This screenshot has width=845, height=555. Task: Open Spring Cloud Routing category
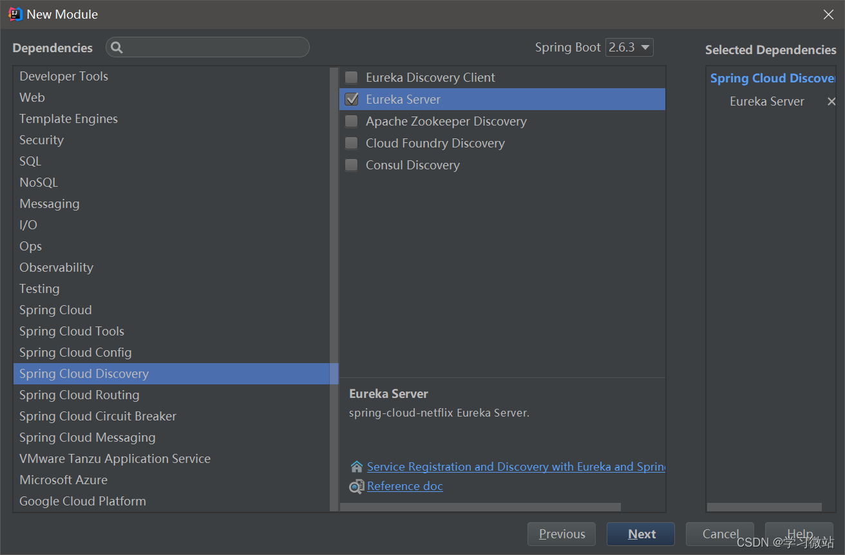(171, 395)
